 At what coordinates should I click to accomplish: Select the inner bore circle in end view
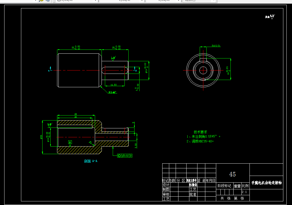coord(203,70)
